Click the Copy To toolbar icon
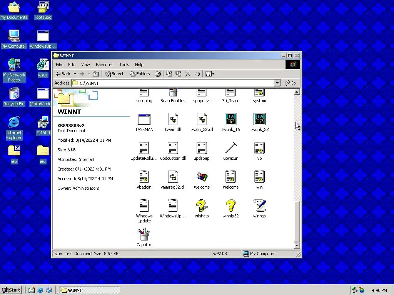Screen dimensions: 394x295 pyautogui.click(x=179, y=74)
